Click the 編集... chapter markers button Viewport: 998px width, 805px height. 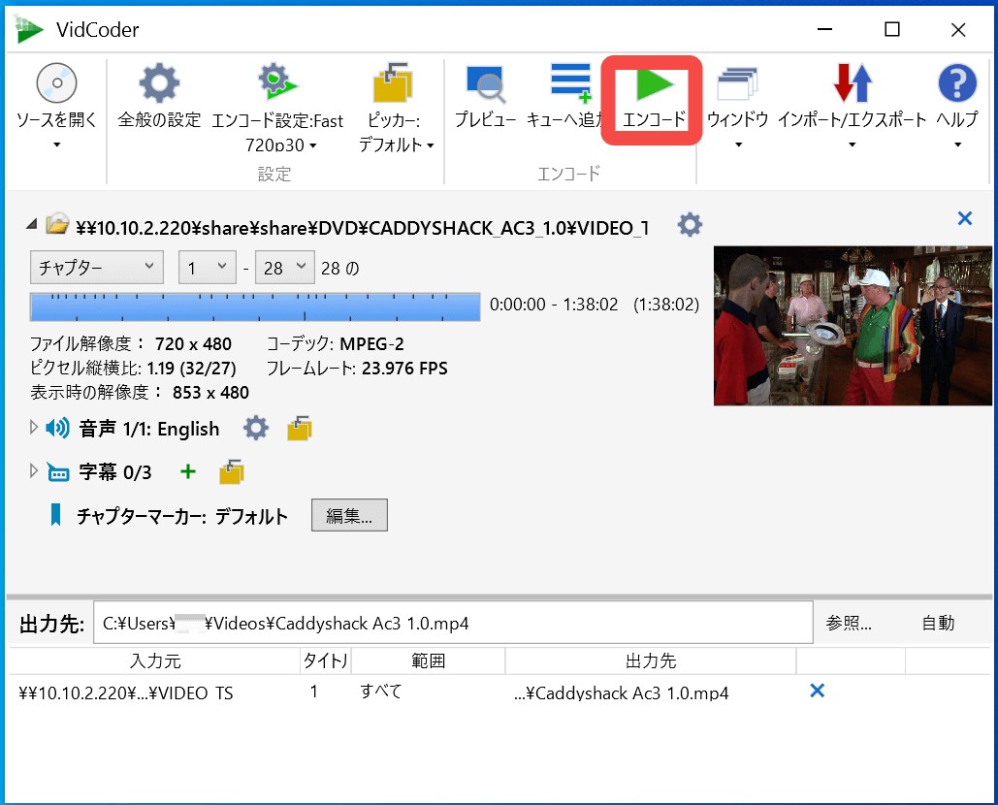(x=349, y=515)
